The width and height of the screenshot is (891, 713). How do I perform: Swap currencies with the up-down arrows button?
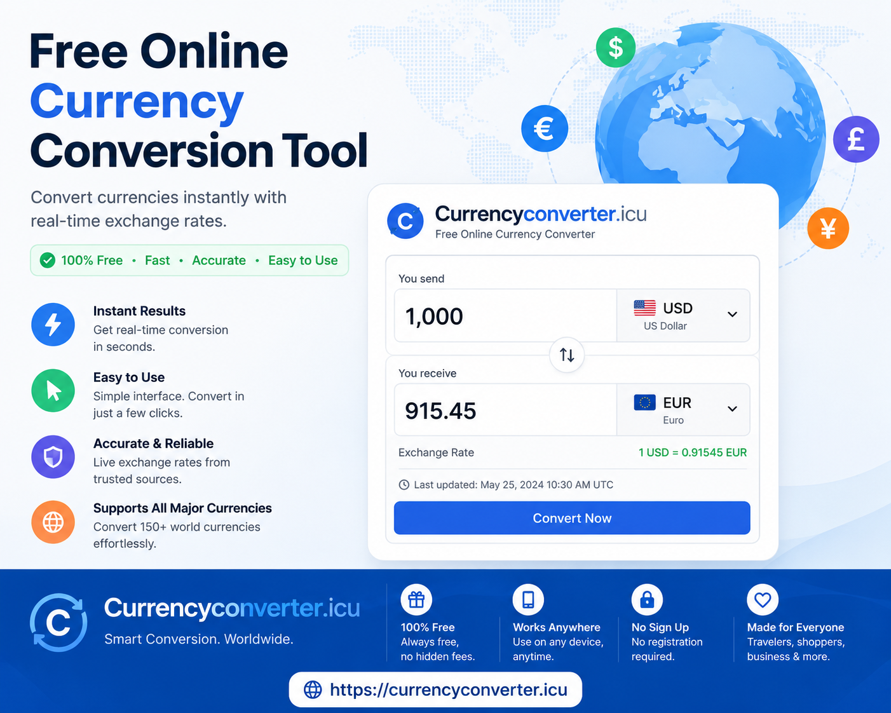(567, 355)
